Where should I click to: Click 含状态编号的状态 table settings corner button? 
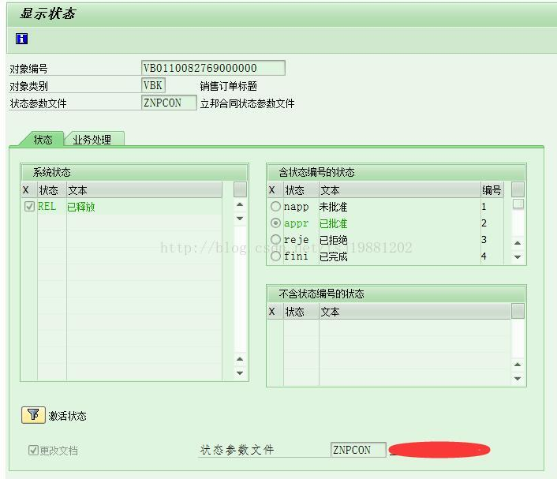coord(518,189)
